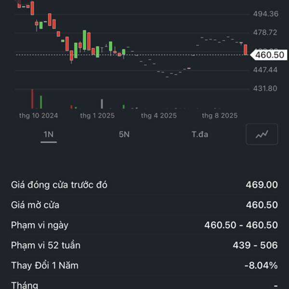Tap the thg 10 2024 axis label

(x=39, y=116)
